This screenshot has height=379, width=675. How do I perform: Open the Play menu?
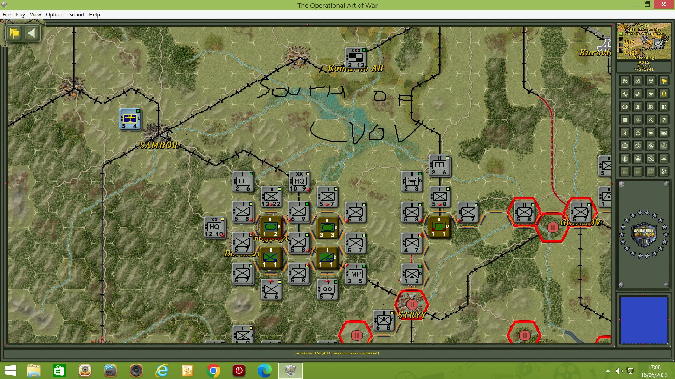coord(20,15)
